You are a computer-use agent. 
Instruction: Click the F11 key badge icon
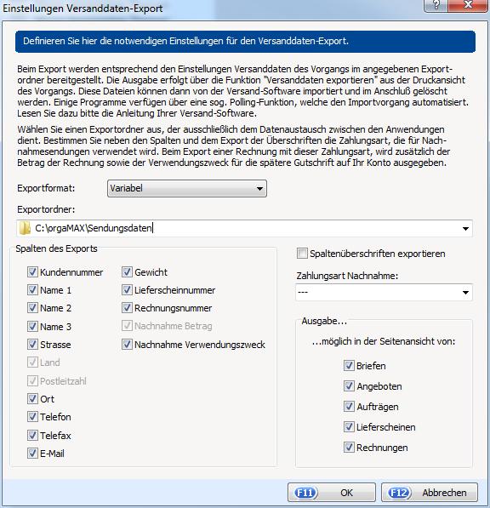[305, 493]
